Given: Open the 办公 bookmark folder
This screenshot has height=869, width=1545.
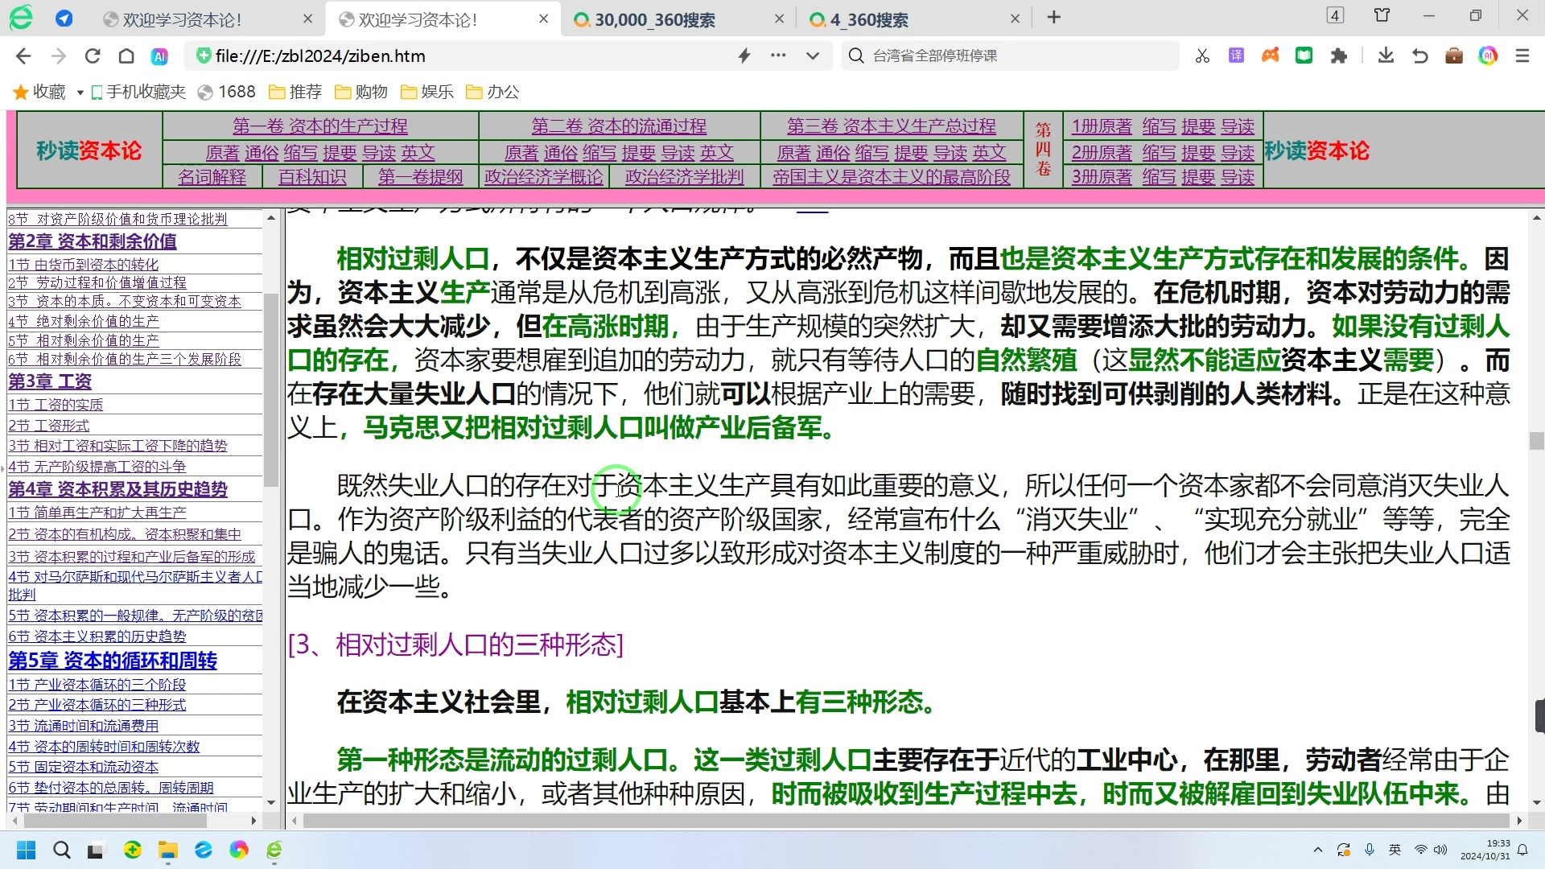Looking at the screenshot, I should [493, 92].
